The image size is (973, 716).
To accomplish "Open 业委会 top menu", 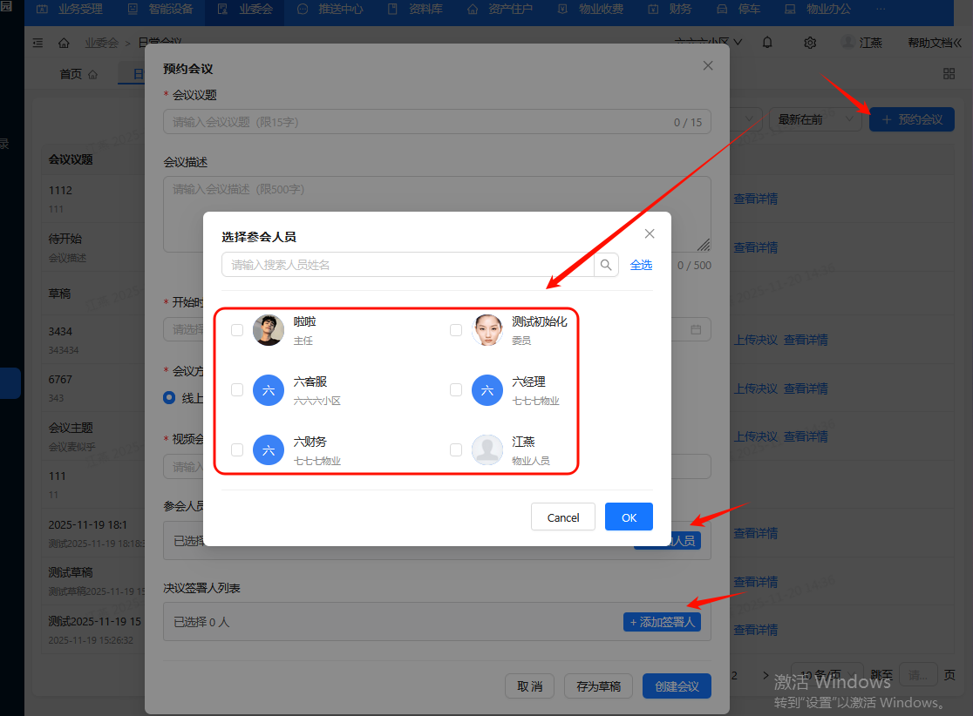I will 244,10.
